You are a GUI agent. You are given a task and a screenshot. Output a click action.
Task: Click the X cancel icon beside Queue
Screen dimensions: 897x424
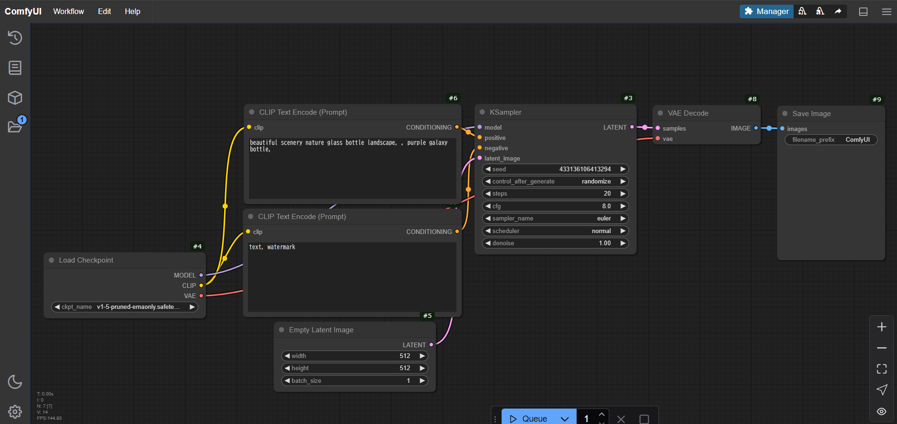[621, 419]
